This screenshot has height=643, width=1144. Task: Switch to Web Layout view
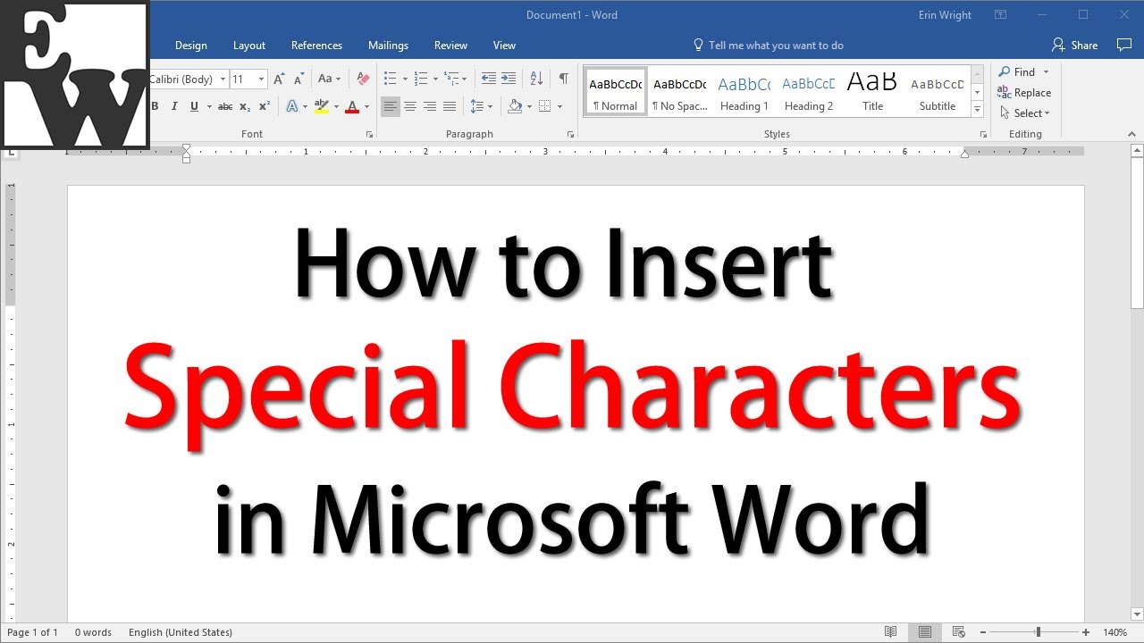pyautogui.click(x=959, y=632)
